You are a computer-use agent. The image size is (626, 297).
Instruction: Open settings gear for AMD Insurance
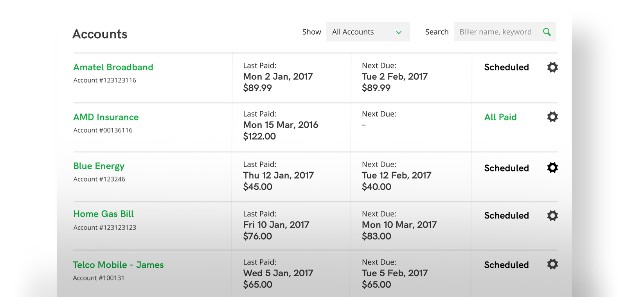tap(552, 117)
